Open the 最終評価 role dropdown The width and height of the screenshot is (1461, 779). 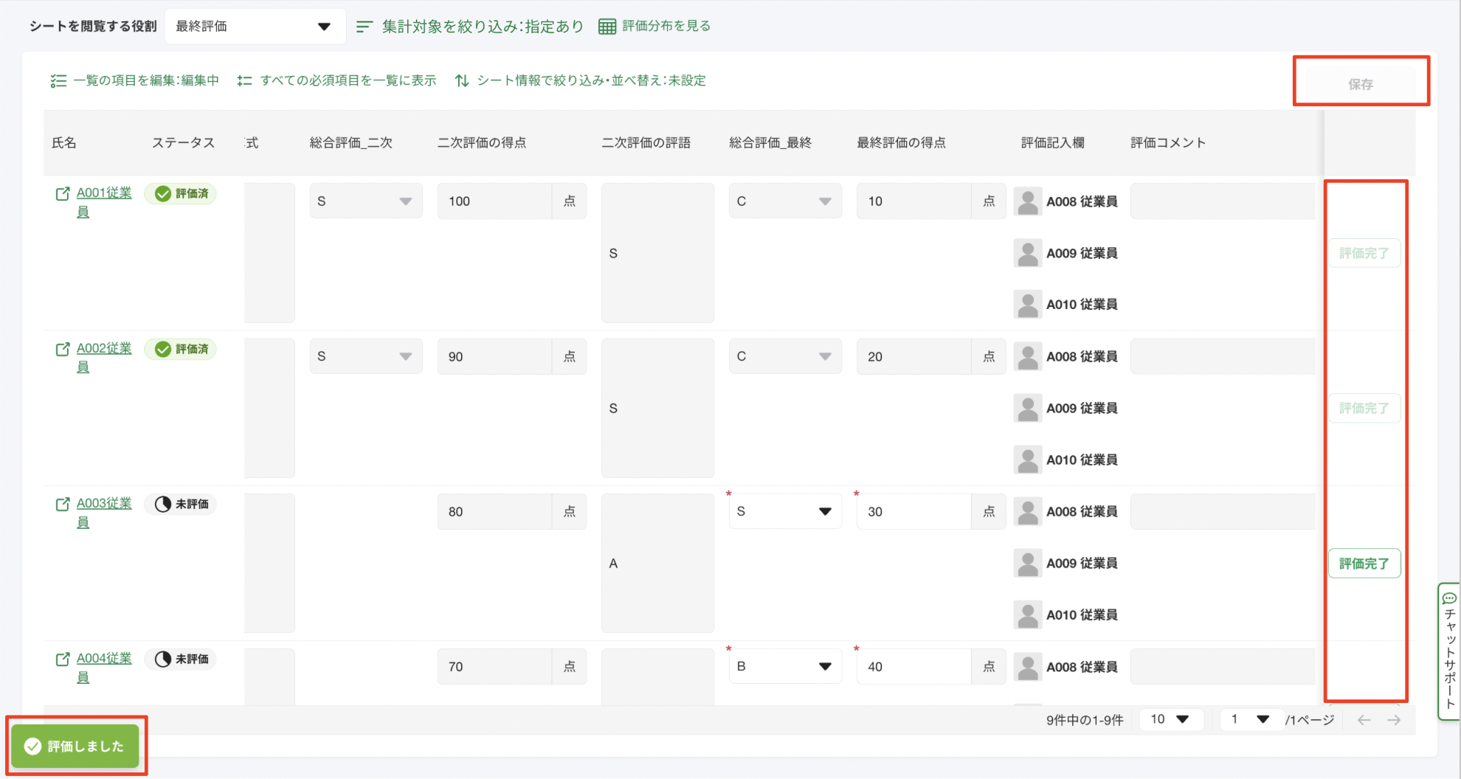[x=254, y=27]
